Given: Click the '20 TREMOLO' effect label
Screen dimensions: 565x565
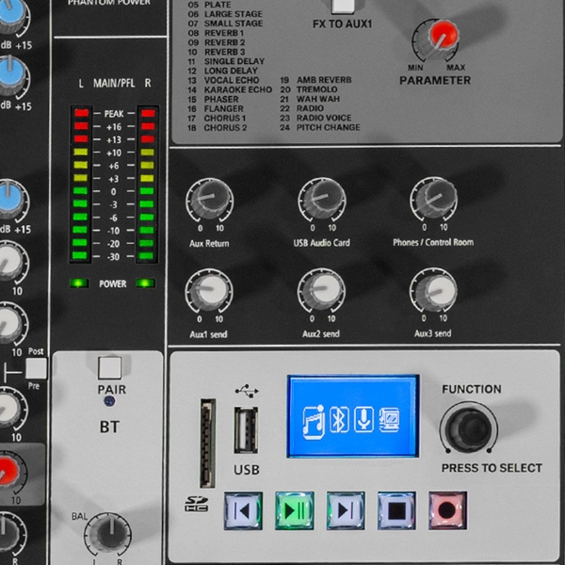Looking at the screenshot, I should [309, 89].
